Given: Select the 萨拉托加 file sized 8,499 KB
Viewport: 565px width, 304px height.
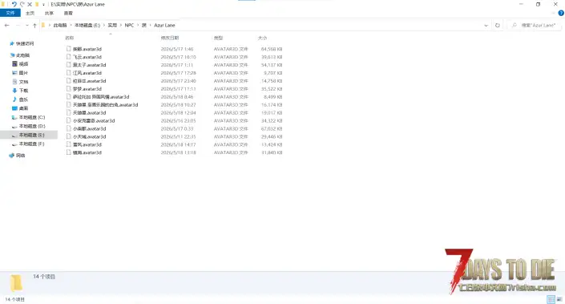Looking at the screenshot, I should pos(101,96).
